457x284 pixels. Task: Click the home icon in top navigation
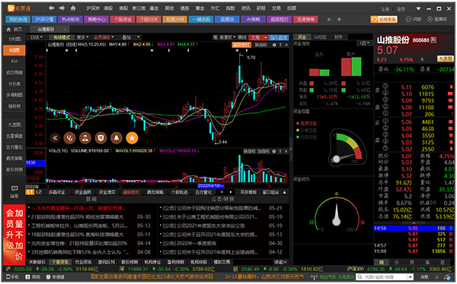tap(73, 8)
